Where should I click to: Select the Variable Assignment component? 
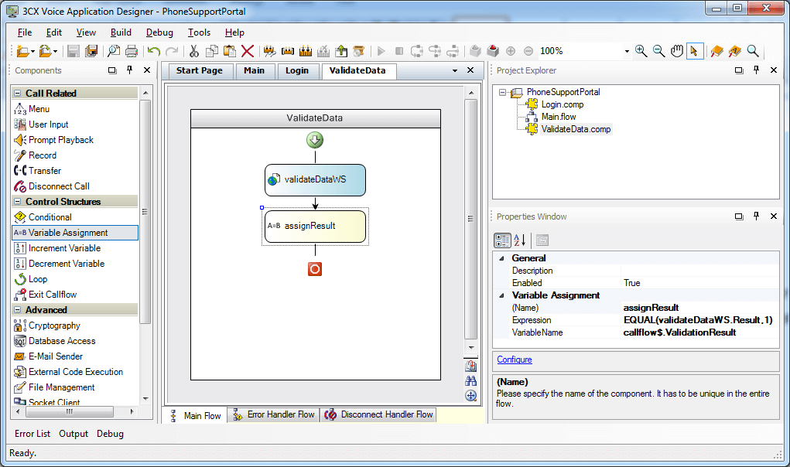click(74, 233)
